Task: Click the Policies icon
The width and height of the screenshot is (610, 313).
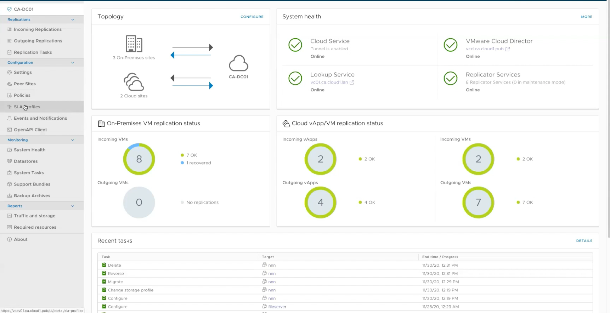Action: [x=10, y=95]
